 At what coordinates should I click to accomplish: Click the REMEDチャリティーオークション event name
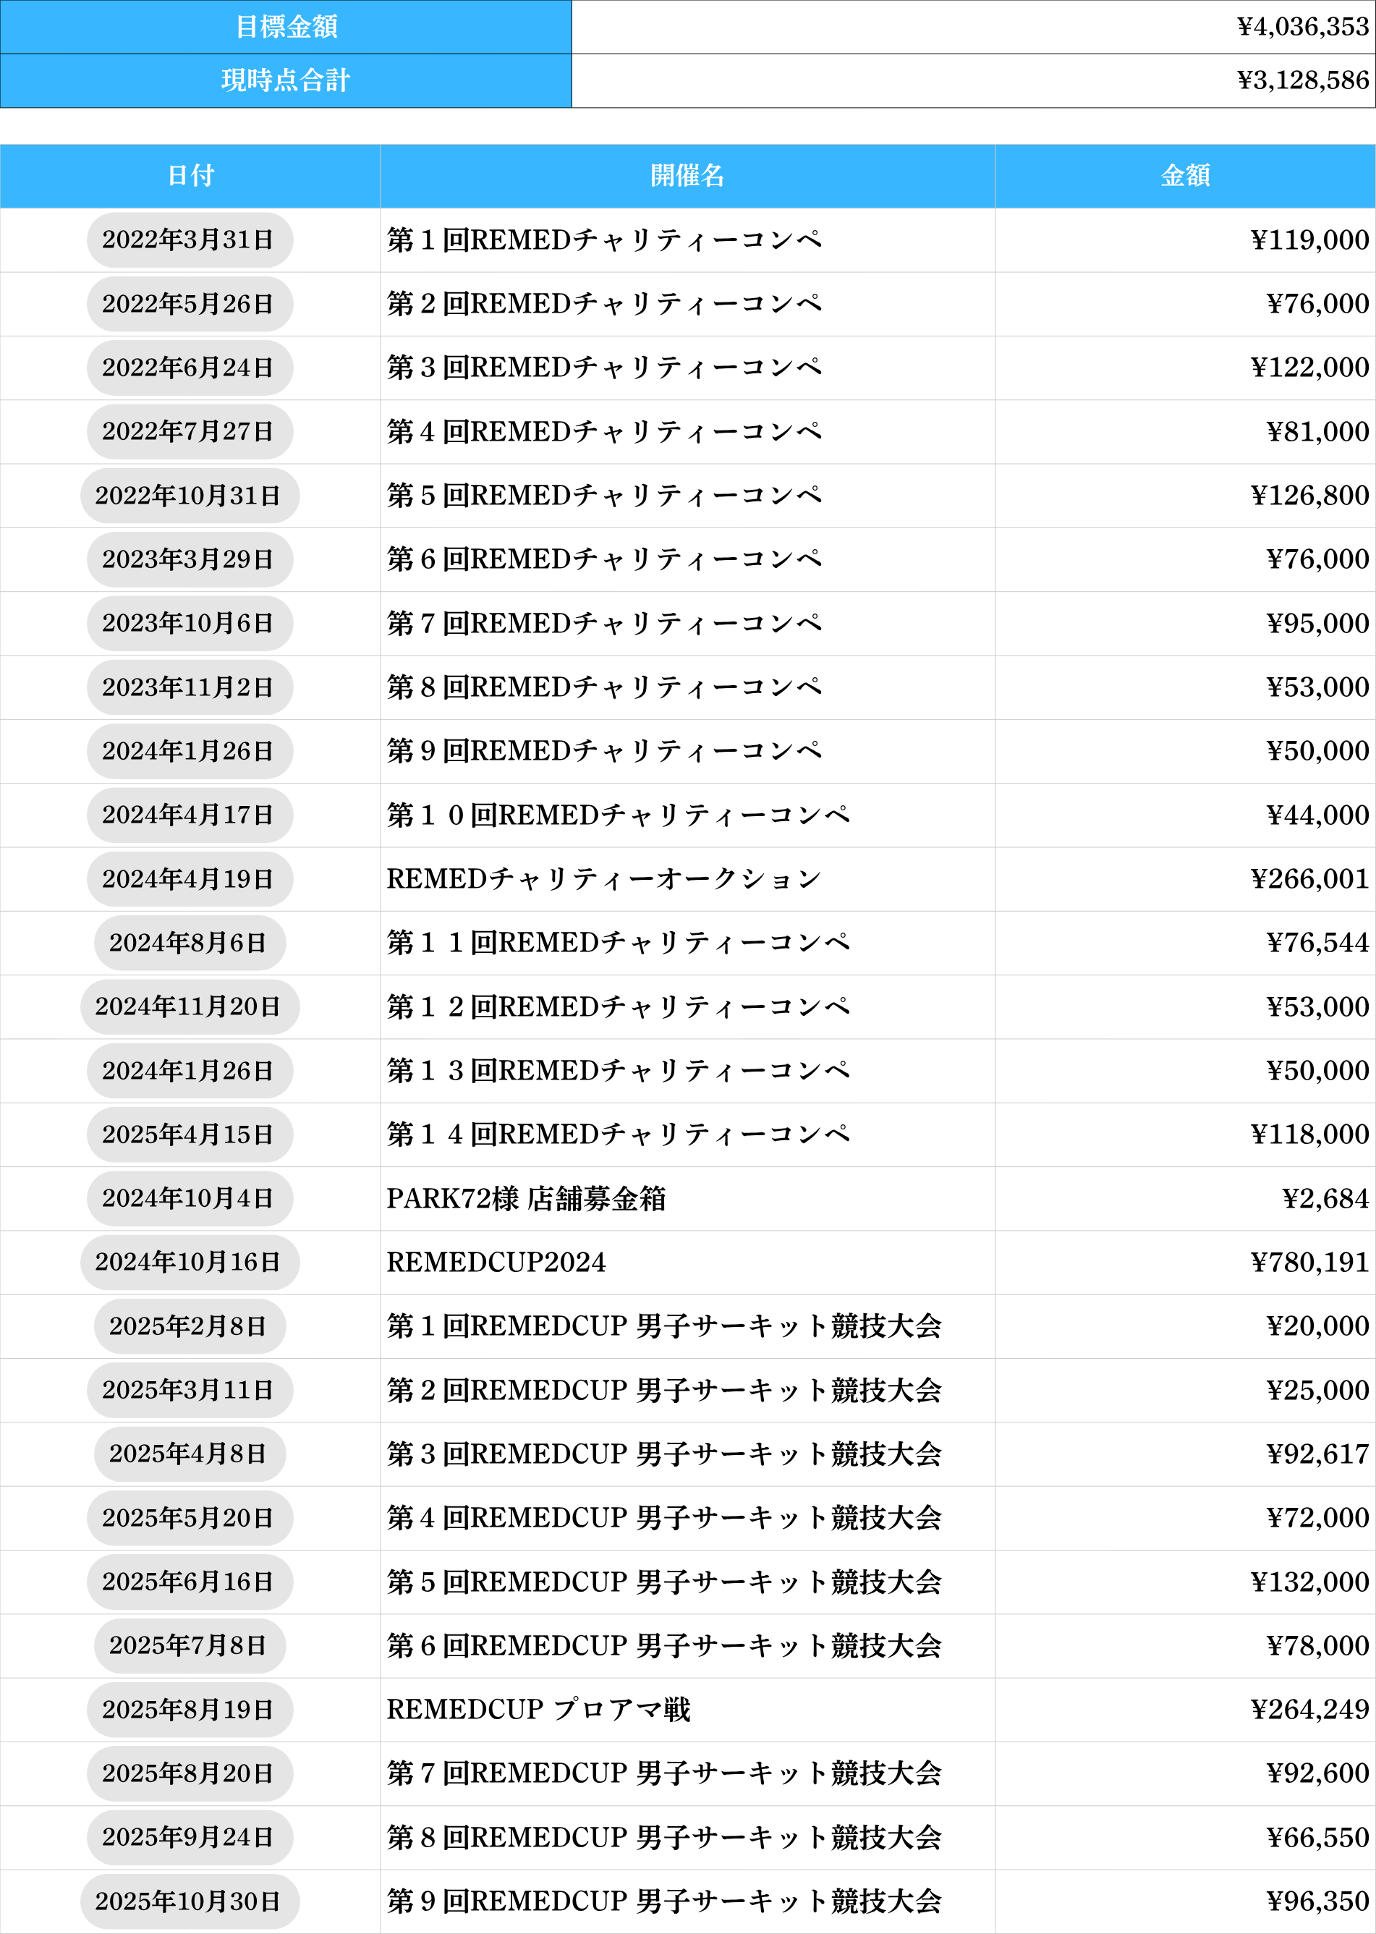603,879
